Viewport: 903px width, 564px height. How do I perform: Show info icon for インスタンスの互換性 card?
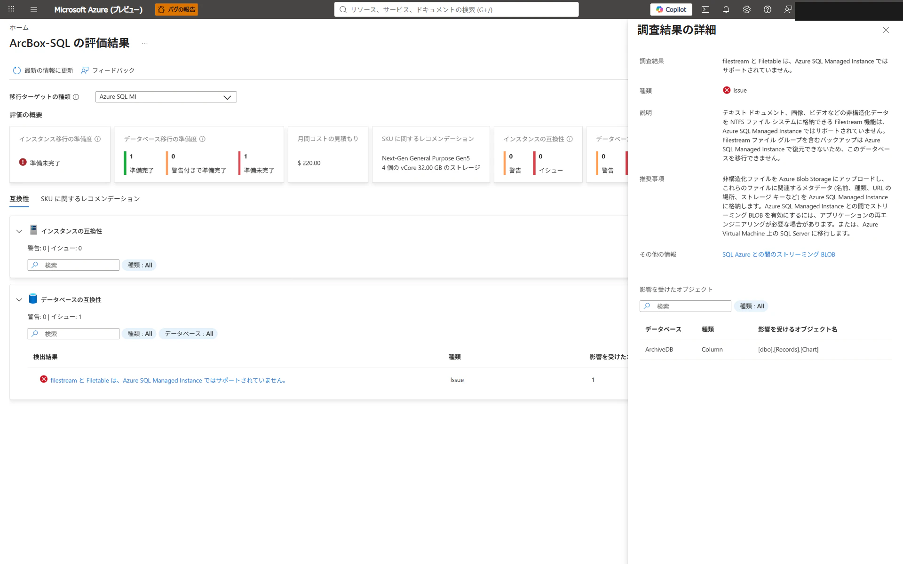570,139
